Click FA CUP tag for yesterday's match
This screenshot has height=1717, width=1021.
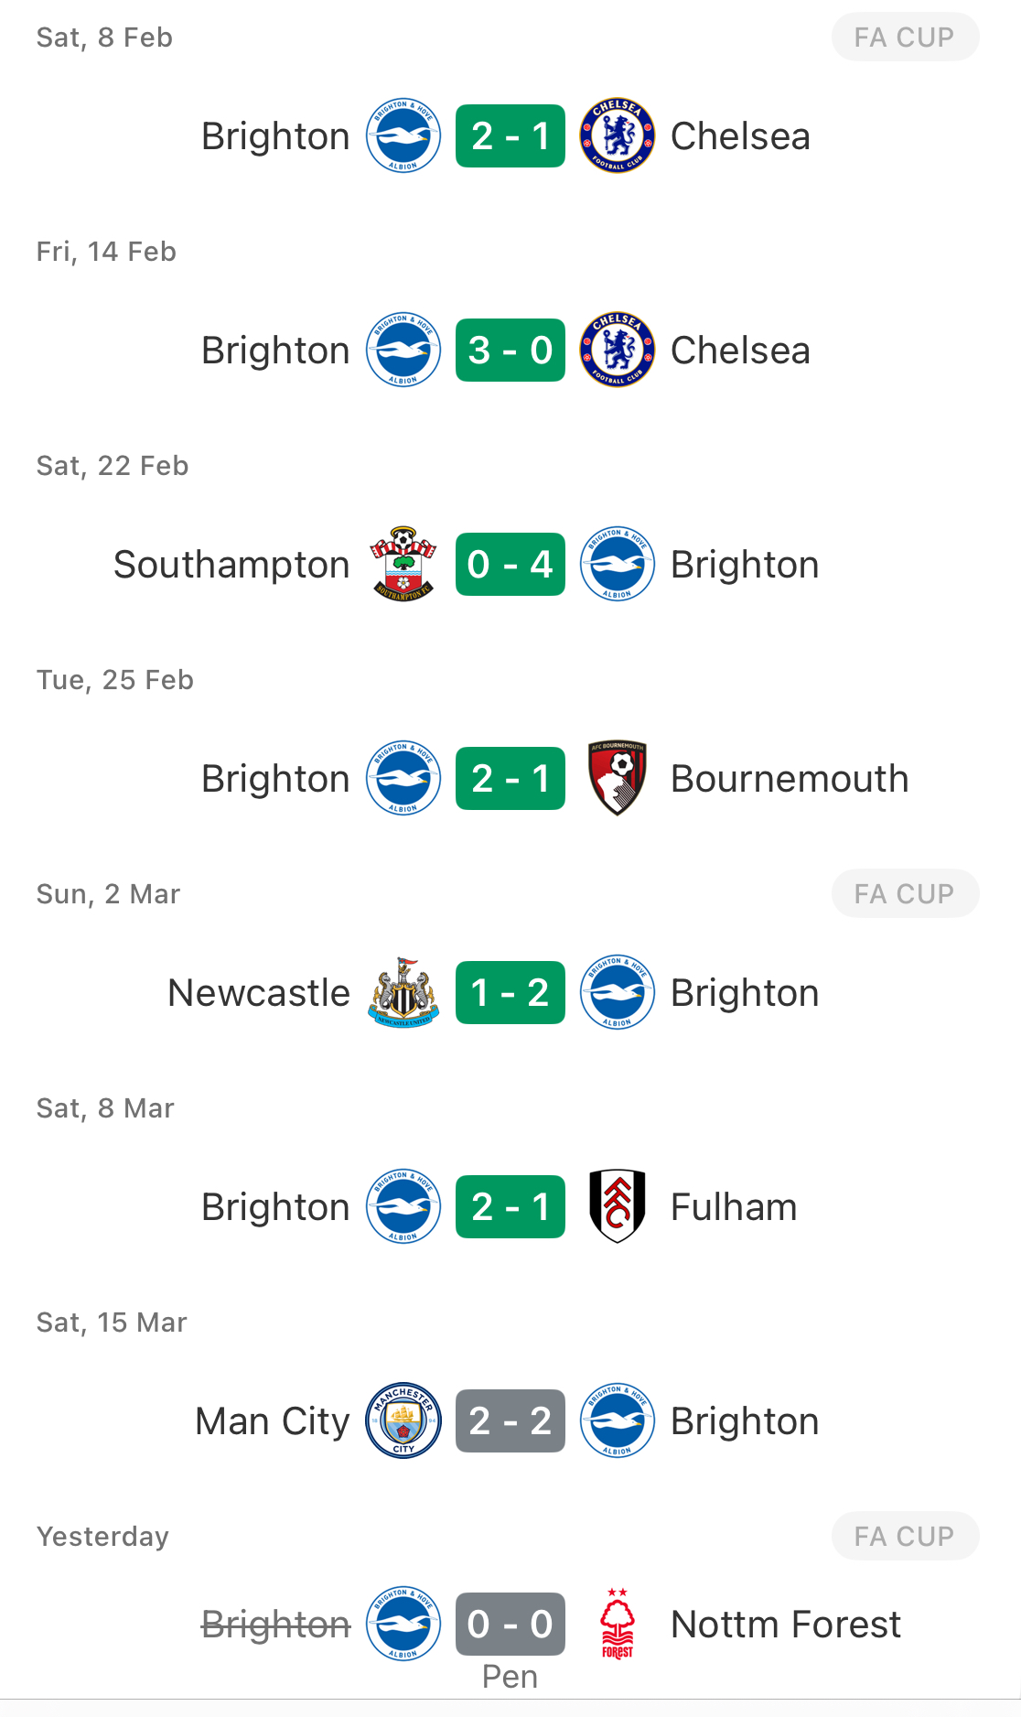(905, 1536)
